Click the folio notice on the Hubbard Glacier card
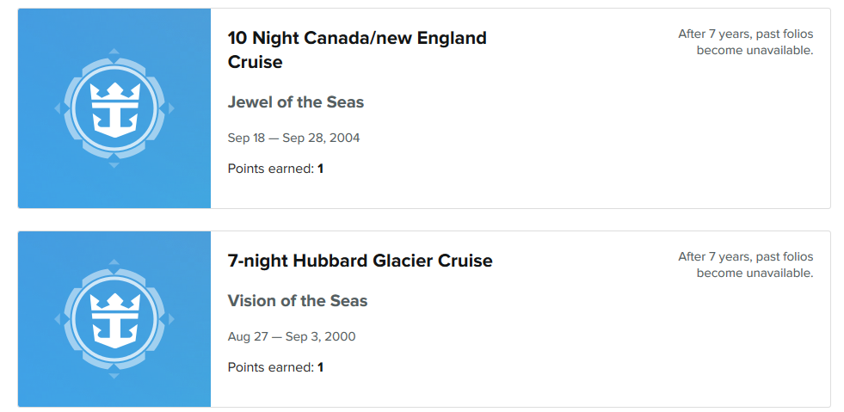The width and height of the screenshot is (844, 412). [746, 265]
